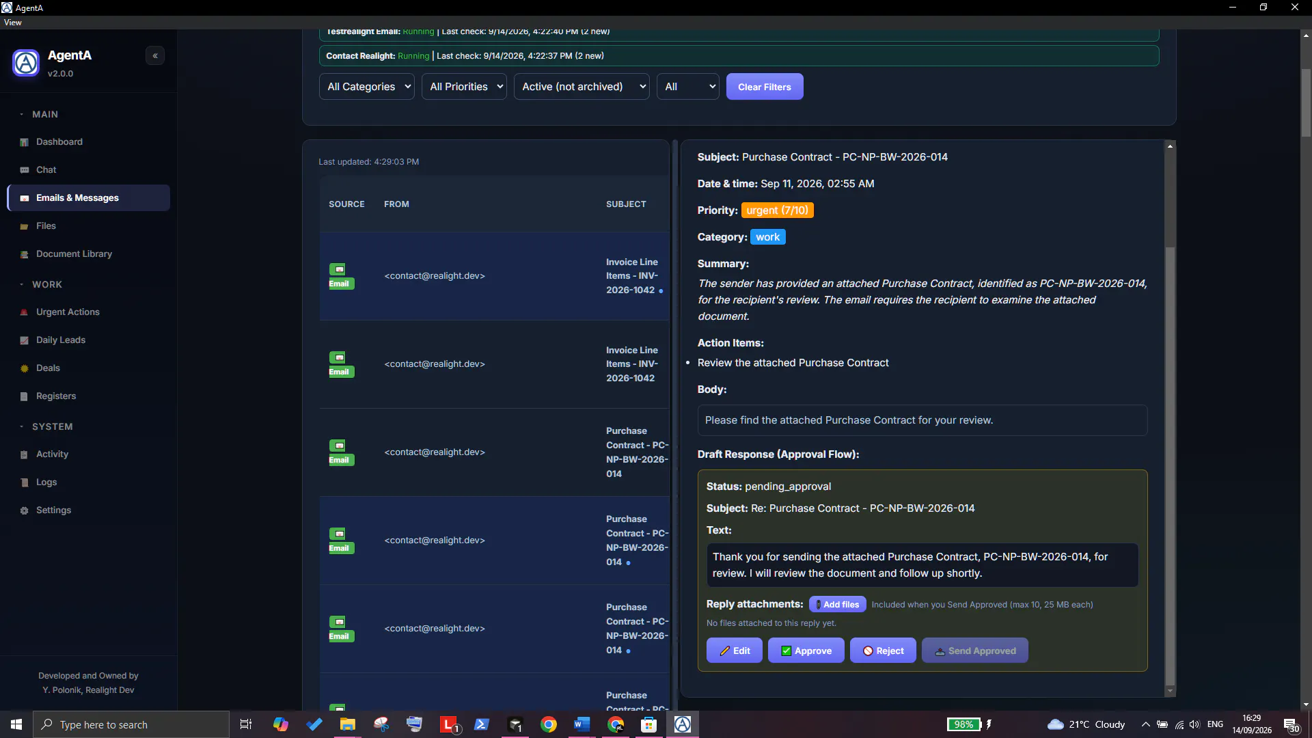
Task: Click the draft reply text box
Action: tap(922, 565)
